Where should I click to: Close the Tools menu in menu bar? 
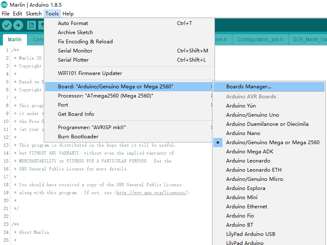tap(52, 14)
